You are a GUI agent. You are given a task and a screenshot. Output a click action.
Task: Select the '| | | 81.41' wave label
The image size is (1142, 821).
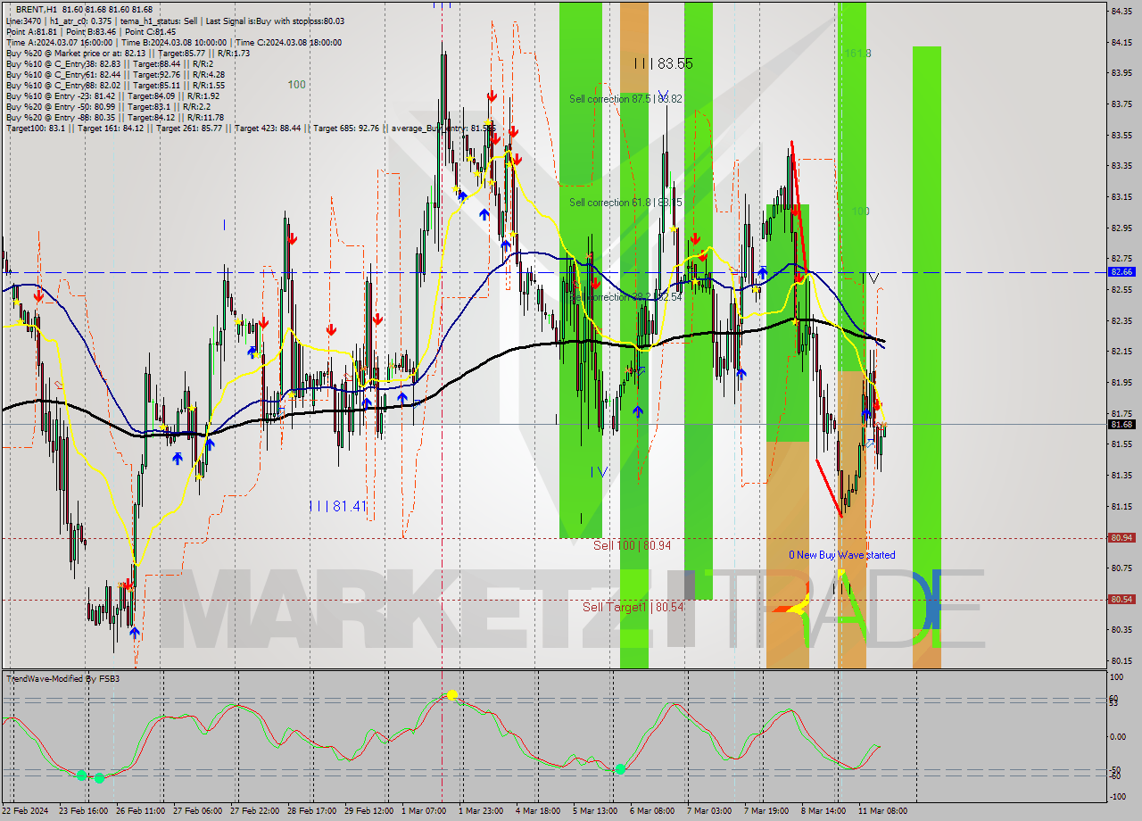coord(337,506)
